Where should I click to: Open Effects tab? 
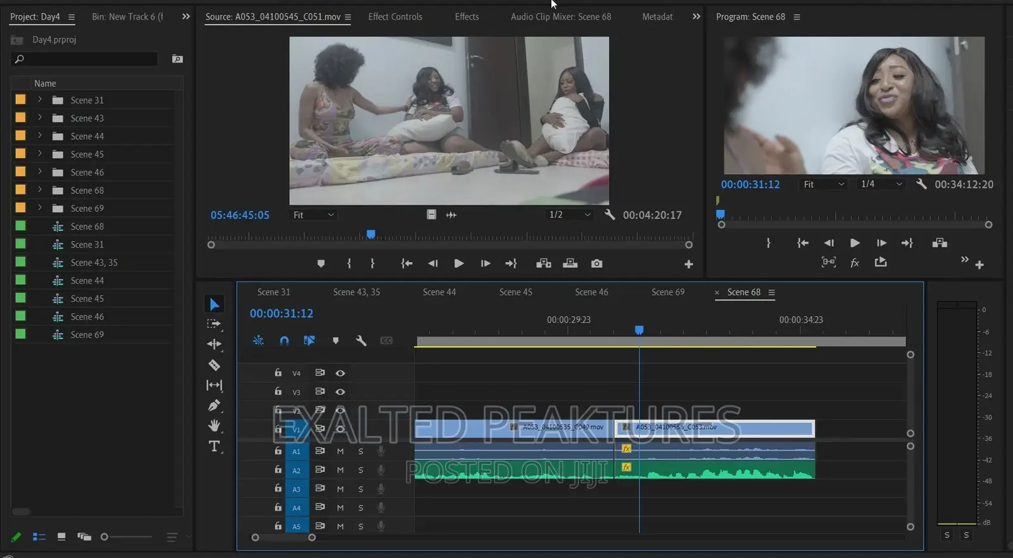coord(467,16)
